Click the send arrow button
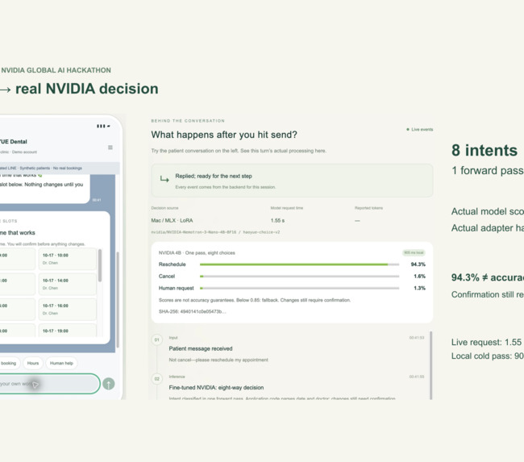Image resolution: width=524 pixels, height=462 pixels. (x=109, y=384)
